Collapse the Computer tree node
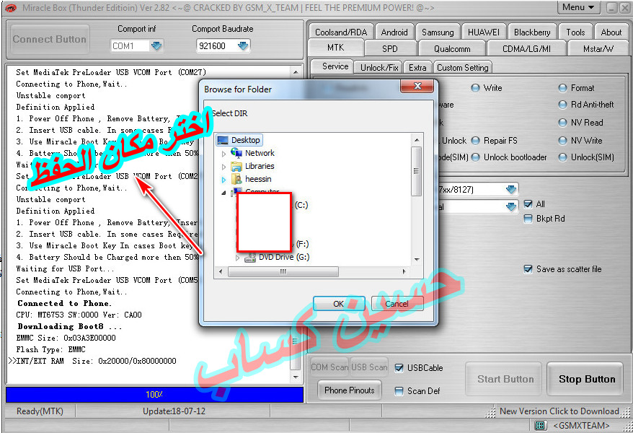 [223, 193]
